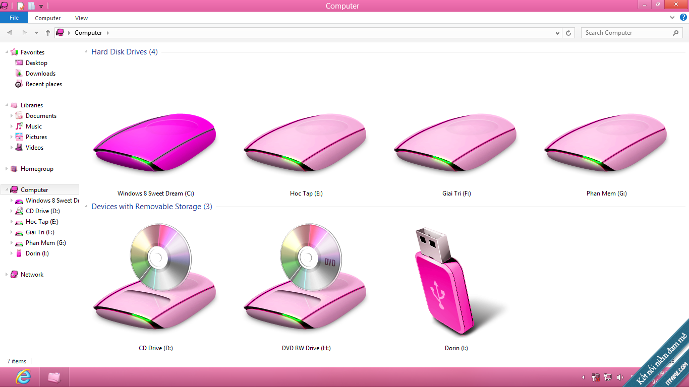The image size is (689, 387).
Task: Expand the Documents library node
Action: point(12,116)
